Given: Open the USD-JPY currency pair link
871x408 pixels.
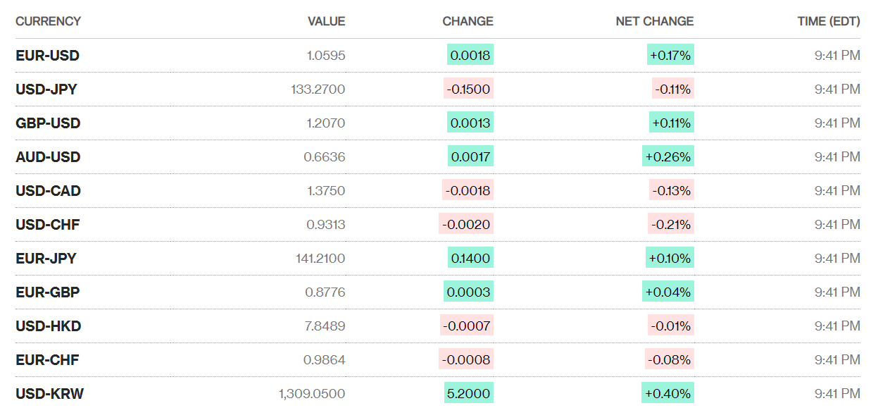Looking at the screenshot, I should tap(46, 89).
